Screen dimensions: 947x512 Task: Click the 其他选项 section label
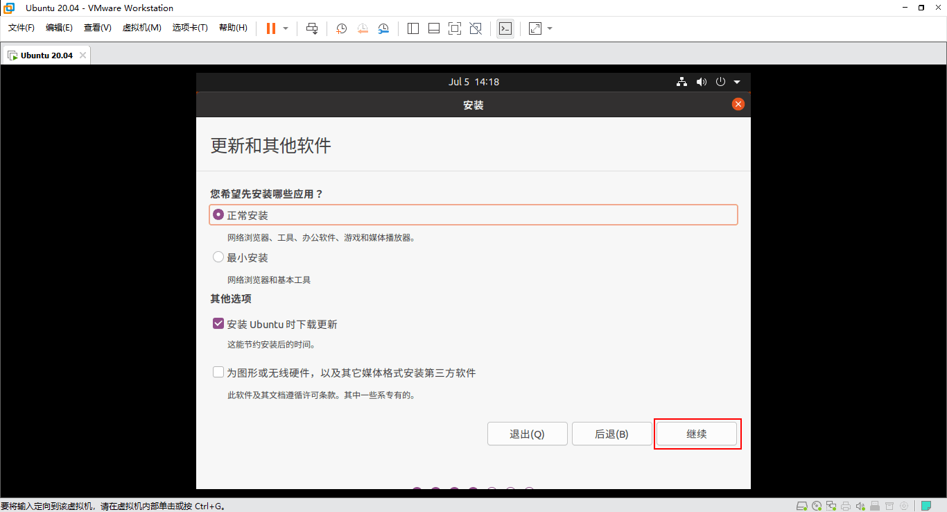[231, 299]
